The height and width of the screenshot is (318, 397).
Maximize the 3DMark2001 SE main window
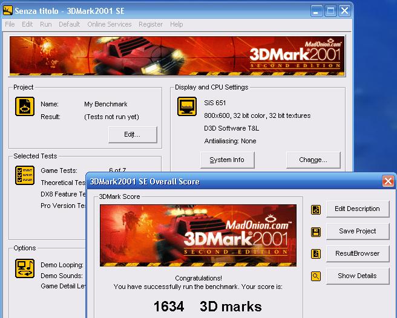(x=330, y=11)
